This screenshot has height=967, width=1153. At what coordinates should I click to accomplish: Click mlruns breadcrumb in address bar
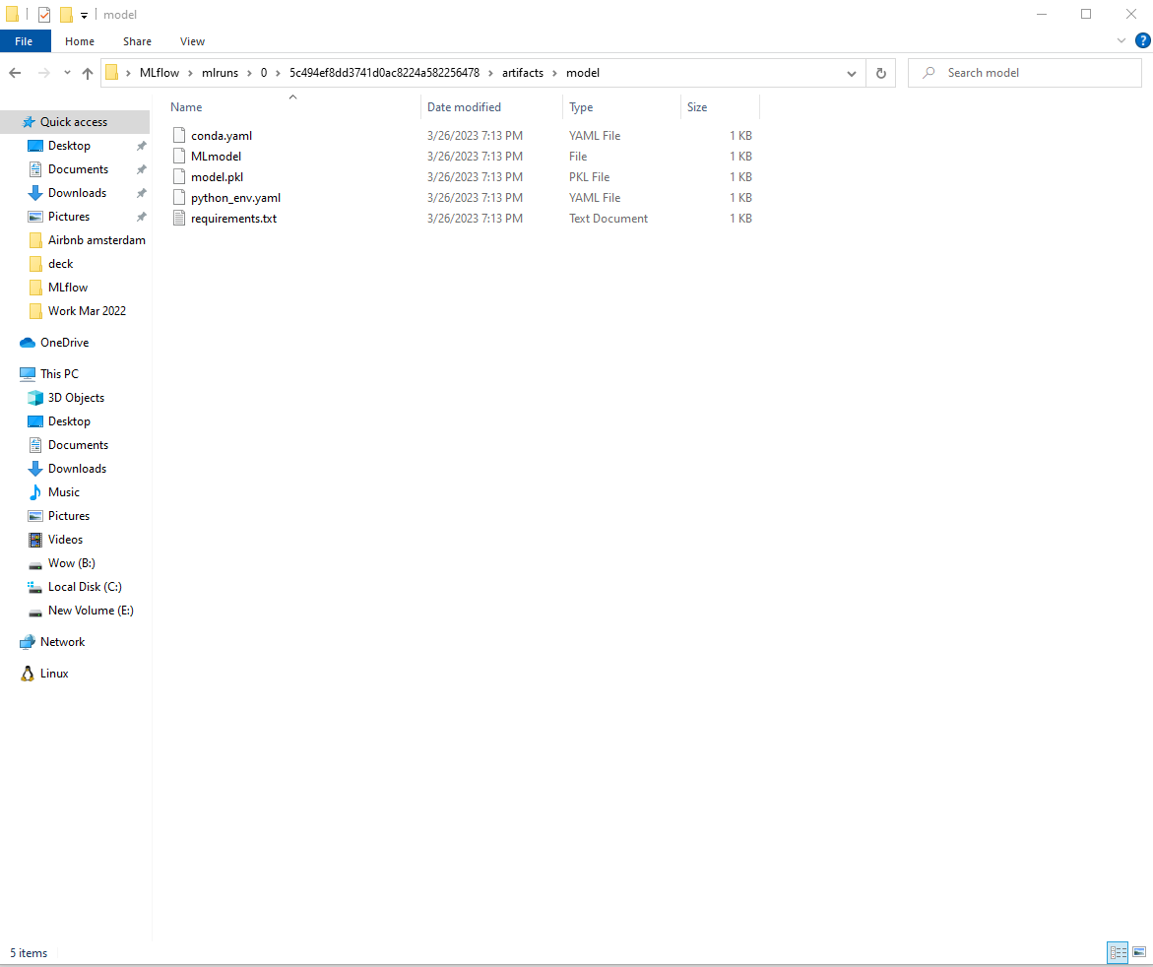[220, 73]
